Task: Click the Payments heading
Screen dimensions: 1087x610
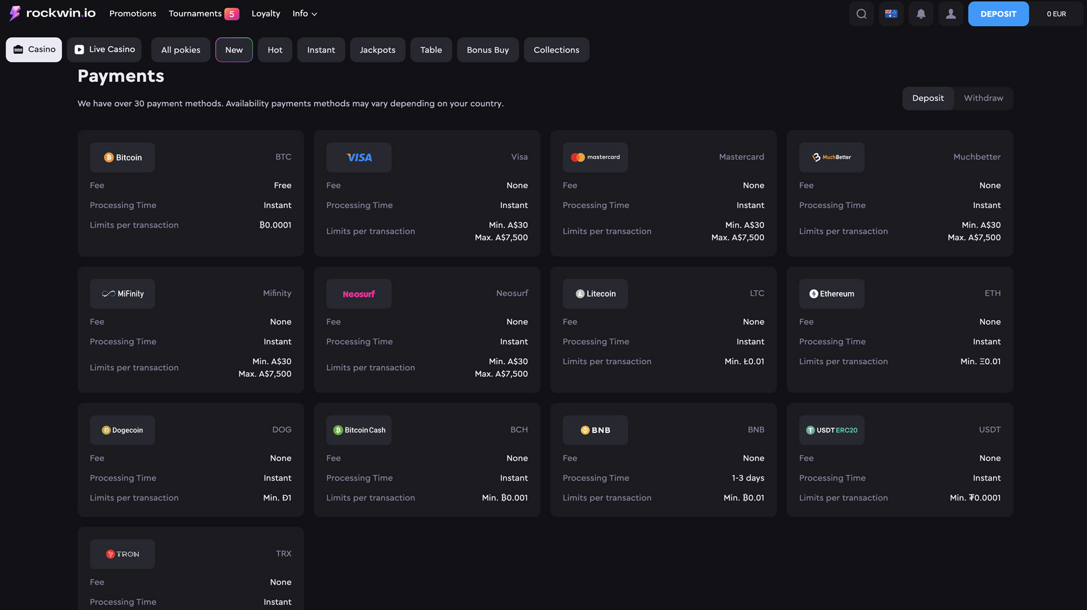Action: coord(121,76)
